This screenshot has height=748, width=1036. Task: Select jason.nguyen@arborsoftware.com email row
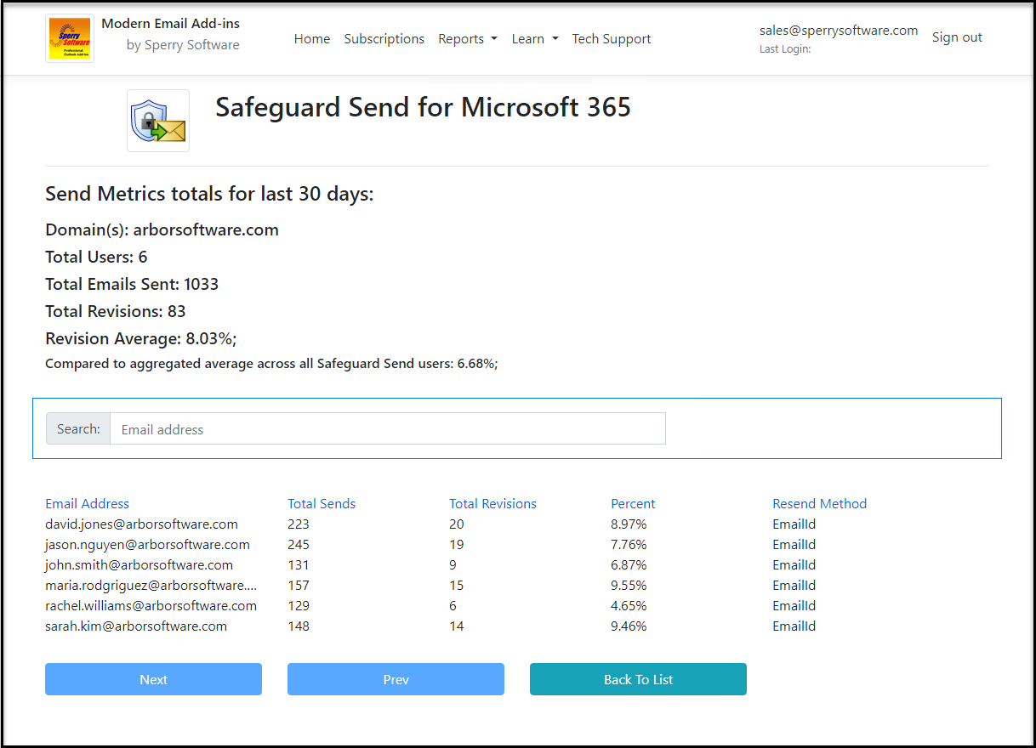pos(148,544)
